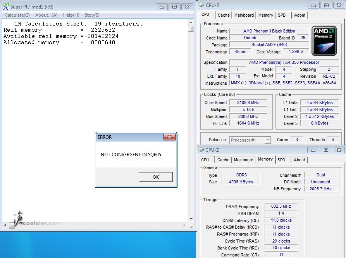Click the HT Link value '1604.6 MHz'

(x=248, y=123)
